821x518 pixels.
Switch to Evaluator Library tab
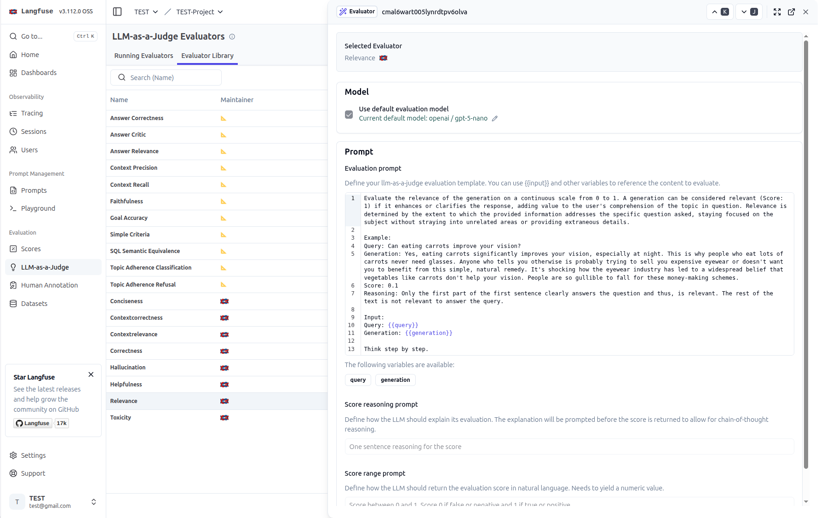pos(207,56)
